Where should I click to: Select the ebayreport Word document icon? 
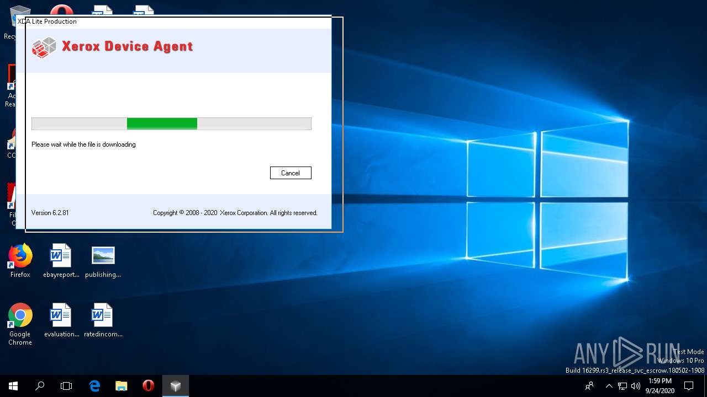coord(61,261)
